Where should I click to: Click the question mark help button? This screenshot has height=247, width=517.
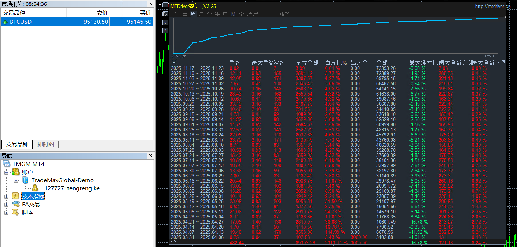pyautogui.click(x=165, y=30)
